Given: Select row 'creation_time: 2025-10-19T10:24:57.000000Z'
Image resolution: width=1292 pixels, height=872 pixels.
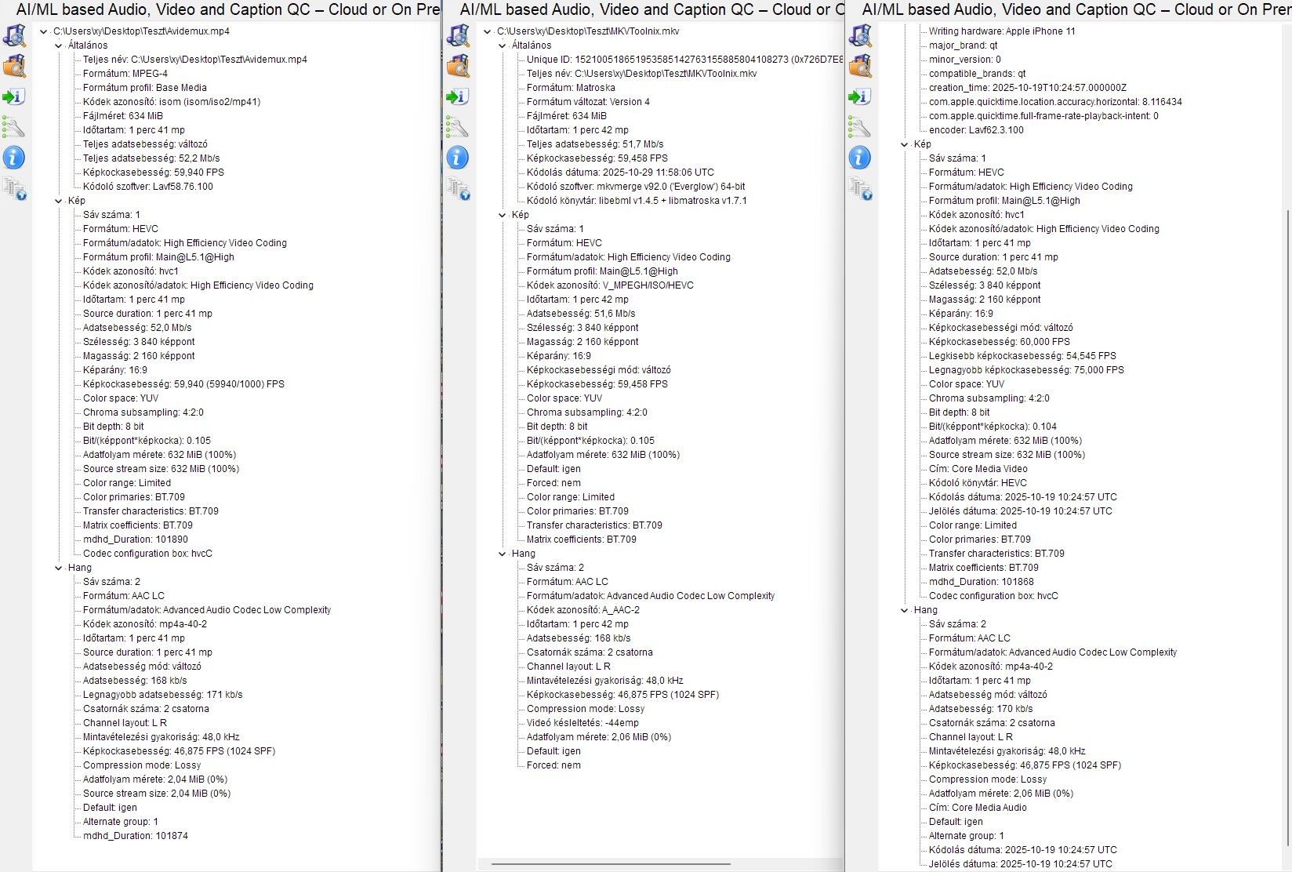Looking at the screenshot, I should pyautogui.click(x=1028, y=88).
